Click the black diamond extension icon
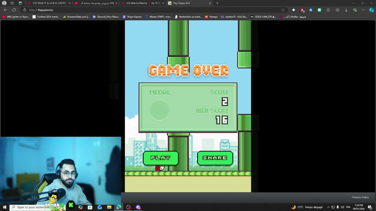This screenshot has height=211, width=376. click(293, 10)
